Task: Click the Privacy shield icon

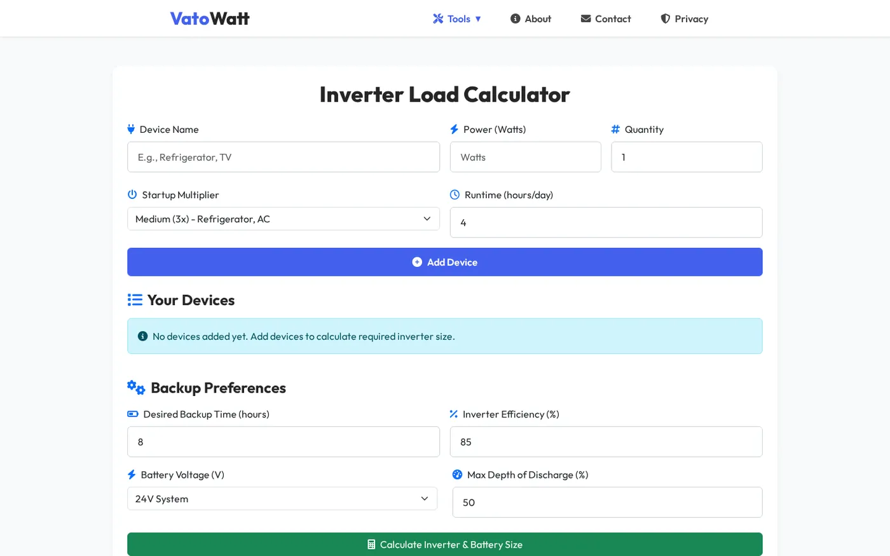Action: [x=665, y=18]
